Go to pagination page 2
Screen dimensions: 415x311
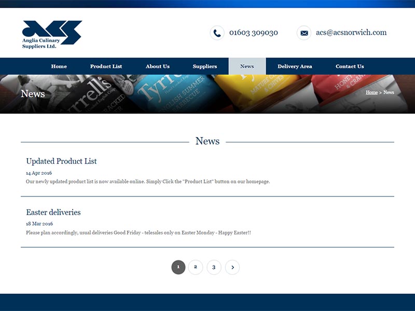point(196,267)
